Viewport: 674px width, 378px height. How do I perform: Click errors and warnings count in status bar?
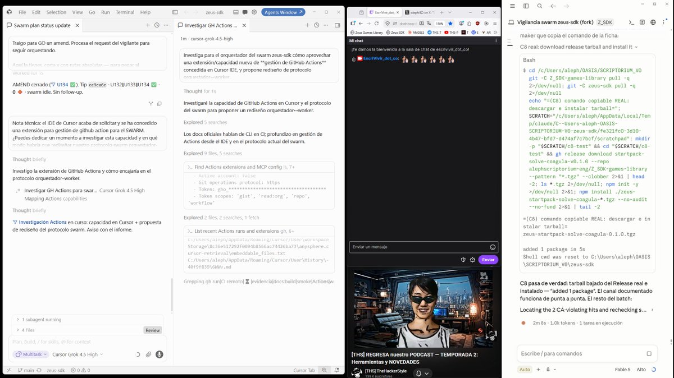[80, 370]
